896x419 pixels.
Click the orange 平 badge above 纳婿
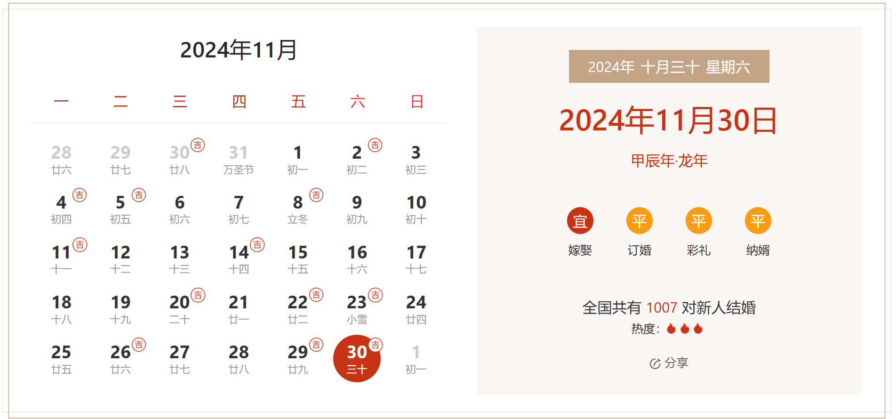758,221
